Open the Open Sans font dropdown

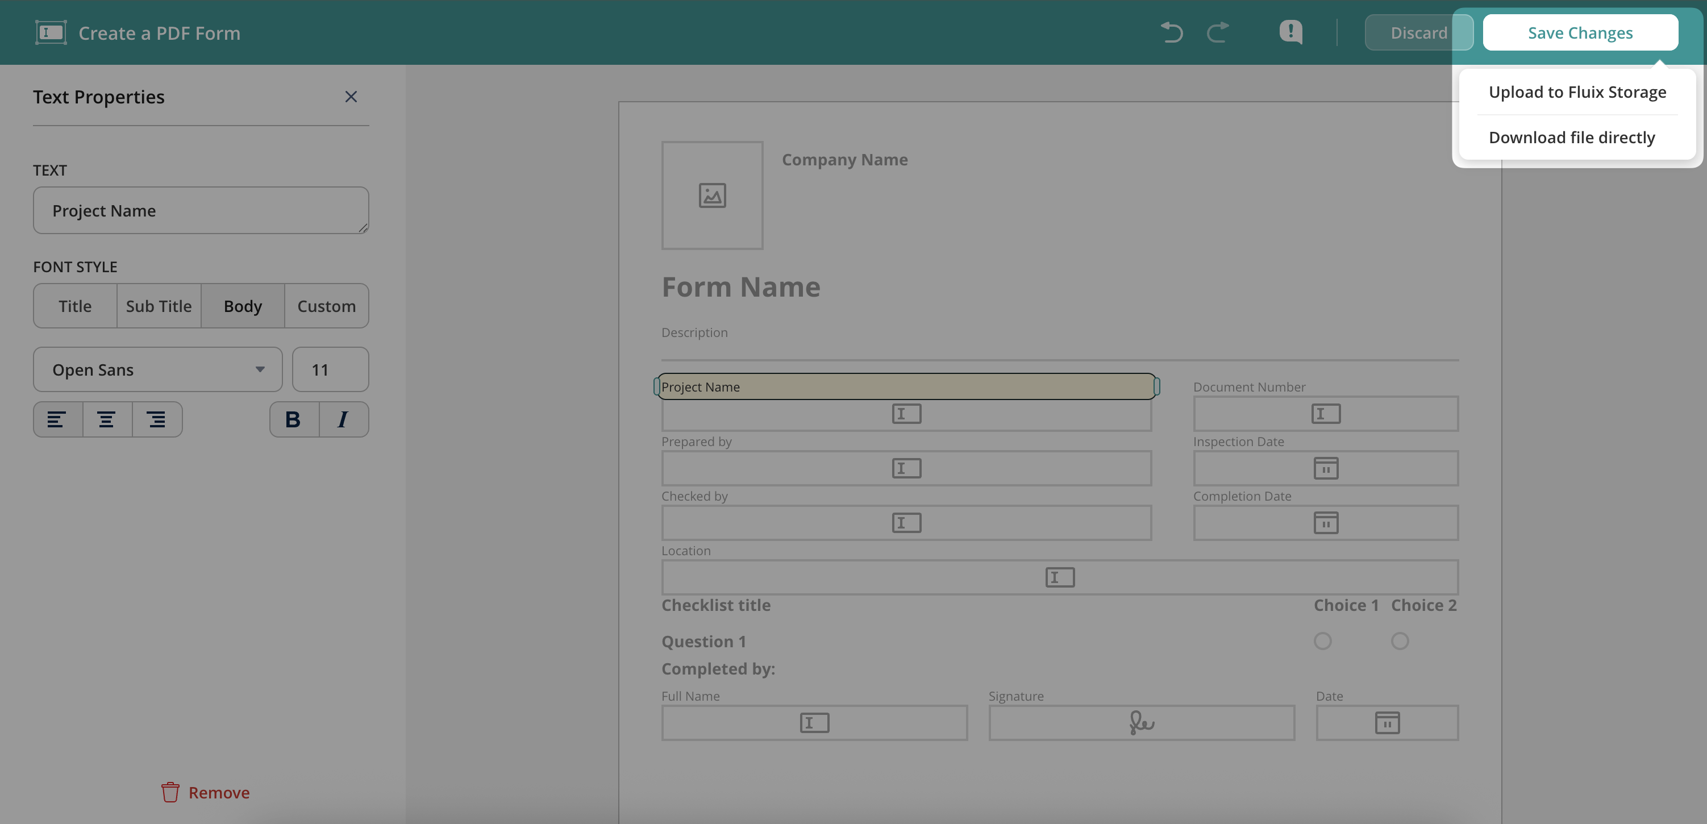[x=157, y=370]
